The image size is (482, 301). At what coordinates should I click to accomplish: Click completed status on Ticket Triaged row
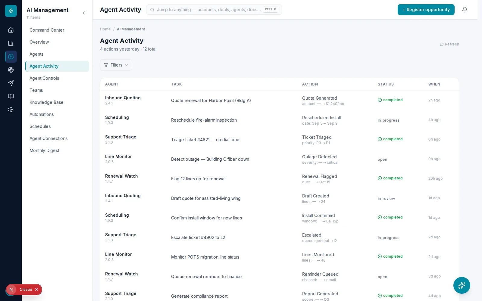(x=390, y=139)
